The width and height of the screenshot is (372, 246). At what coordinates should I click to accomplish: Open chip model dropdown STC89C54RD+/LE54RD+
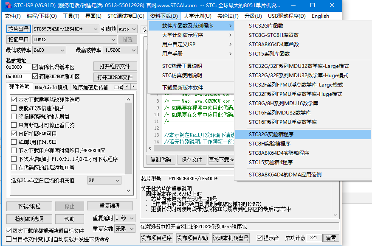pos(65,29)
